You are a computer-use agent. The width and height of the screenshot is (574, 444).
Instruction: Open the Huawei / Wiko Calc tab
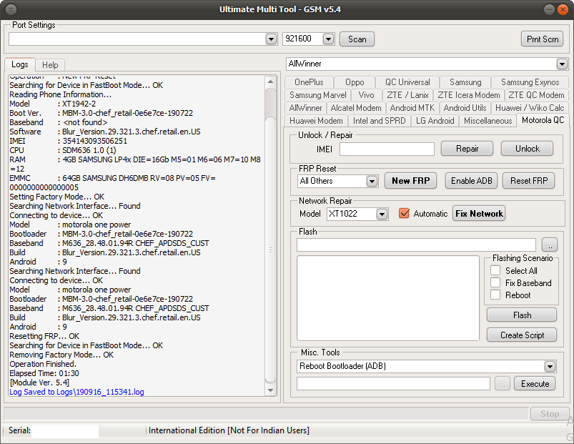click(x=530, y=108)
